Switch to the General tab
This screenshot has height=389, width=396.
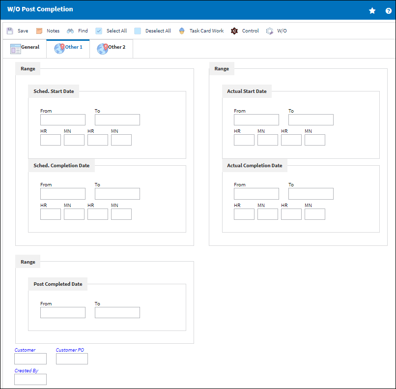pos(25,49)
